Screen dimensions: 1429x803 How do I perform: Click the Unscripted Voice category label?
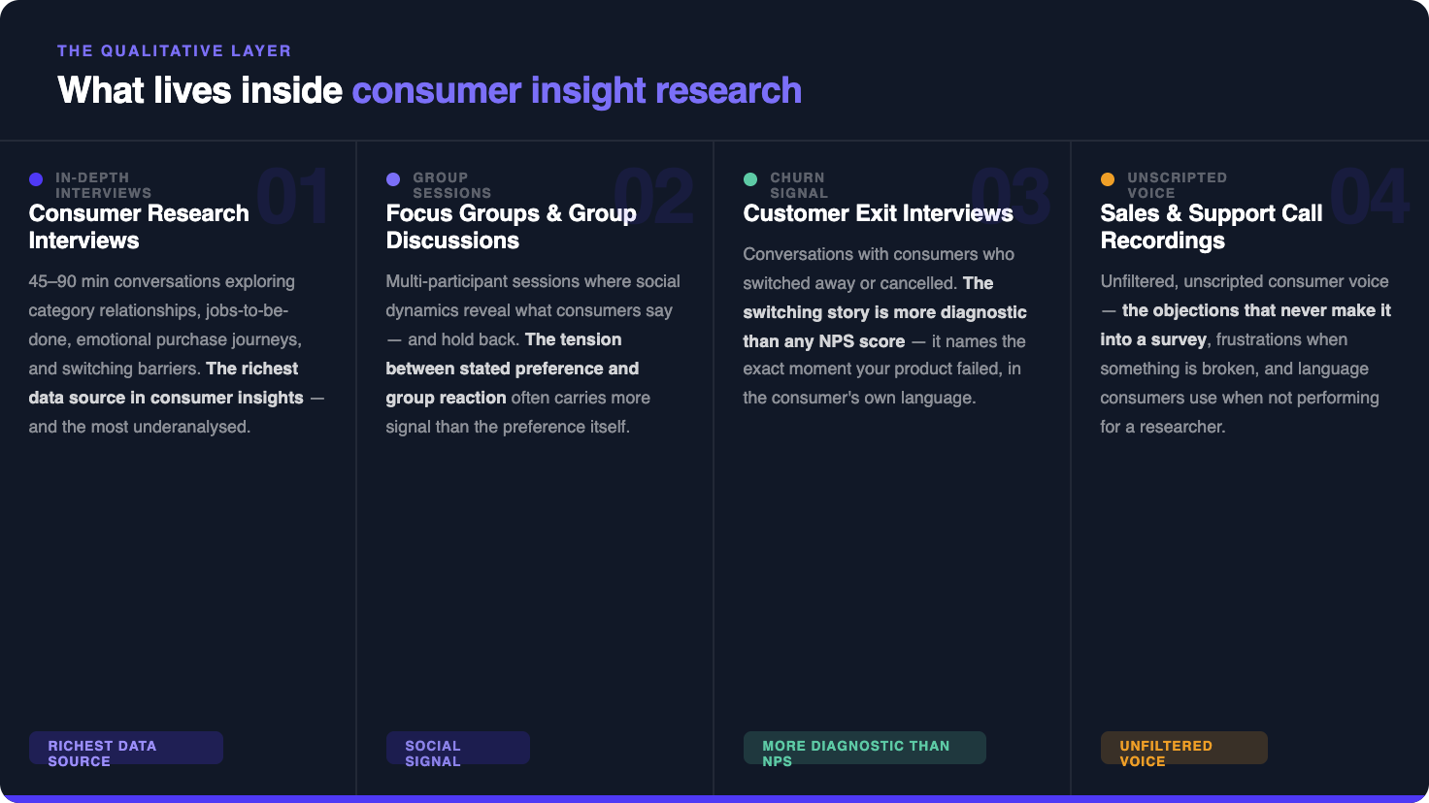pyautogui.click(x=1177, y=185)
